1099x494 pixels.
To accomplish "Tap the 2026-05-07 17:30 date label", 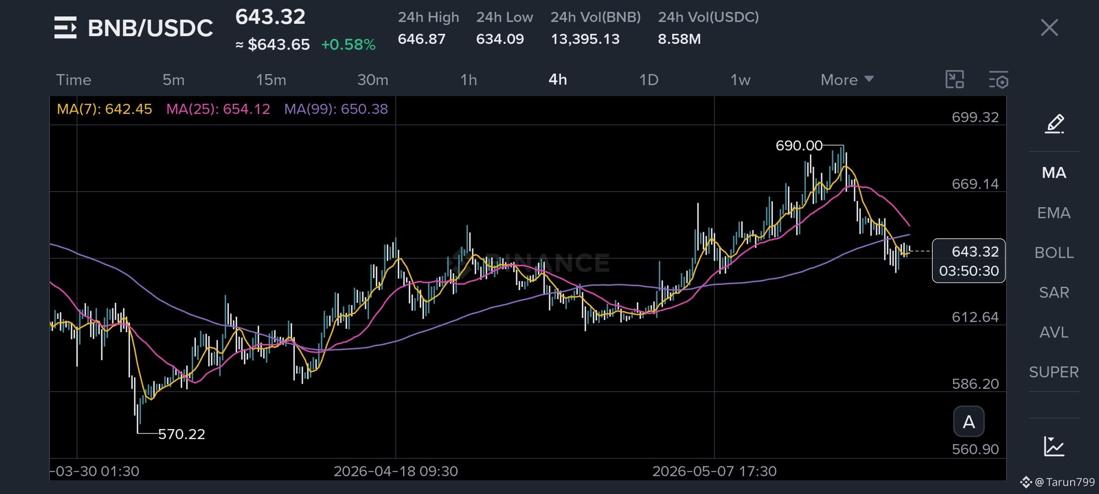I will pos(714,471).
